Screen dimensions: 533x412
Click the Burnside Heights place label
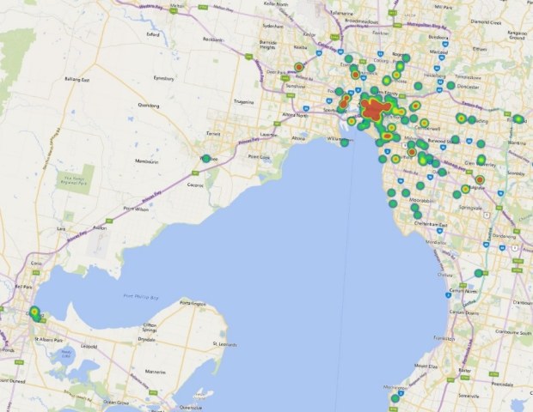[268, 45]
